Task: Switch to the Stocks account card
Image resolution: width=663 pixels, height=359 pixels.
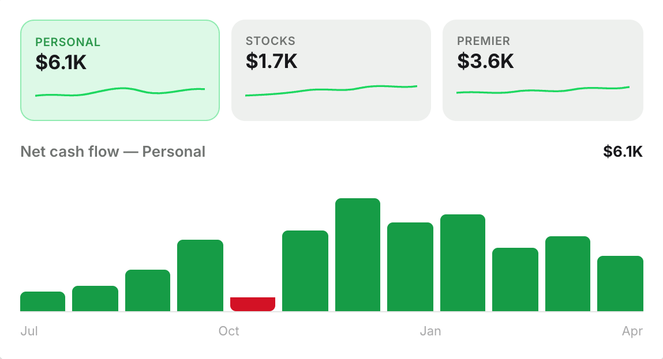Action: pos(331,70)
